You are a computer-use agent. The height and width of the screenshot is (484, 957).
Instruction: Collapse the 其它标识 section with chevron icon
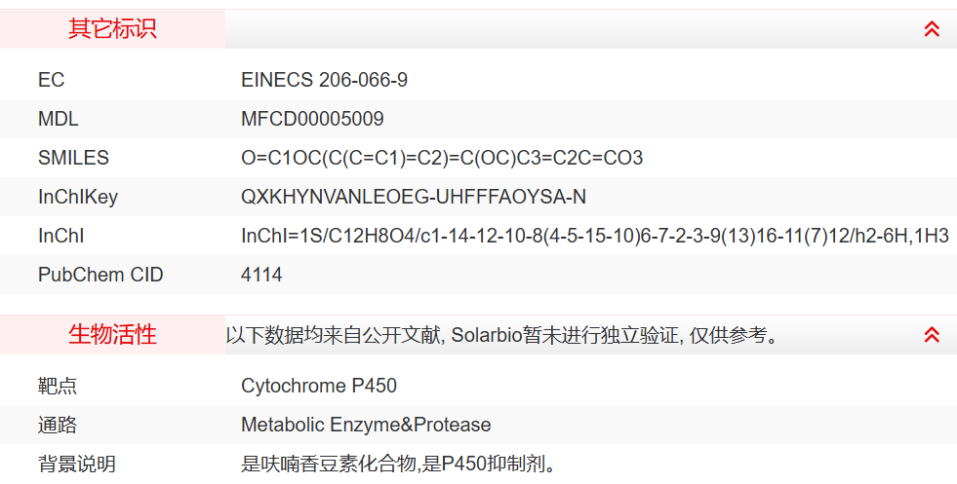(932, 29)
